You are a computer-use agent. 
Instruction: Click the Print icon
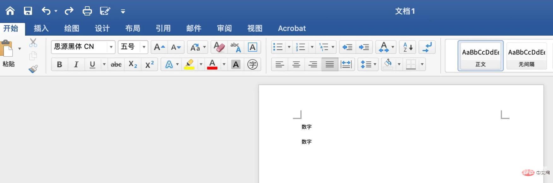coord(87,11)
